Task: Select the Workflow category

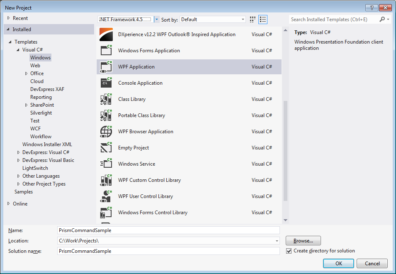Action: pyautogui.click(x=41, y=136)
